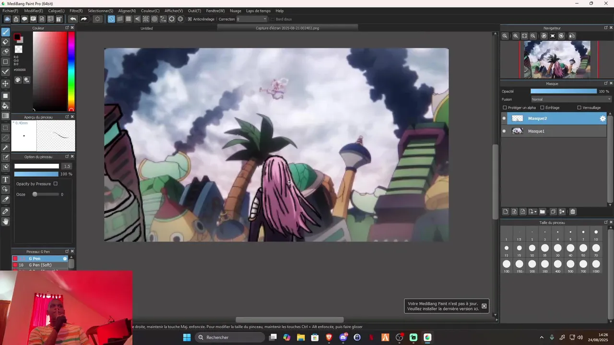This screenshot has height=345, width=614.
Task: Click the Windows taskbar Rechercher search box
Action: (230, 337)
